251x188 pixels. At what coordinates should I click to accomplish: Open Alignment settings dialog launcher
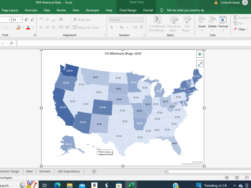(105, 35)
